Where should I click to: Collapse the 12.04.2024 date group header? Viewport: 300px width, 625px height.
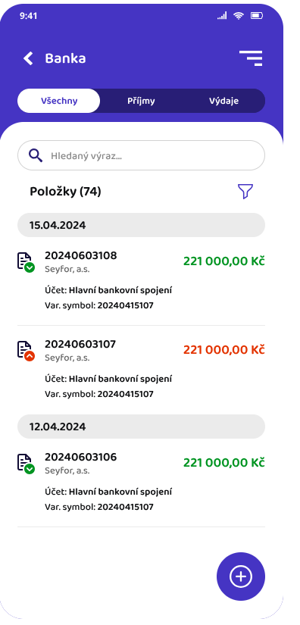pos(141,427)
